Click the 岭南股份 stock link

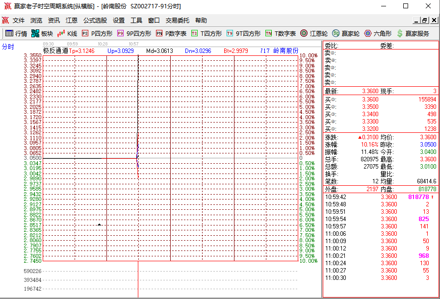click(x=286, y=50)
